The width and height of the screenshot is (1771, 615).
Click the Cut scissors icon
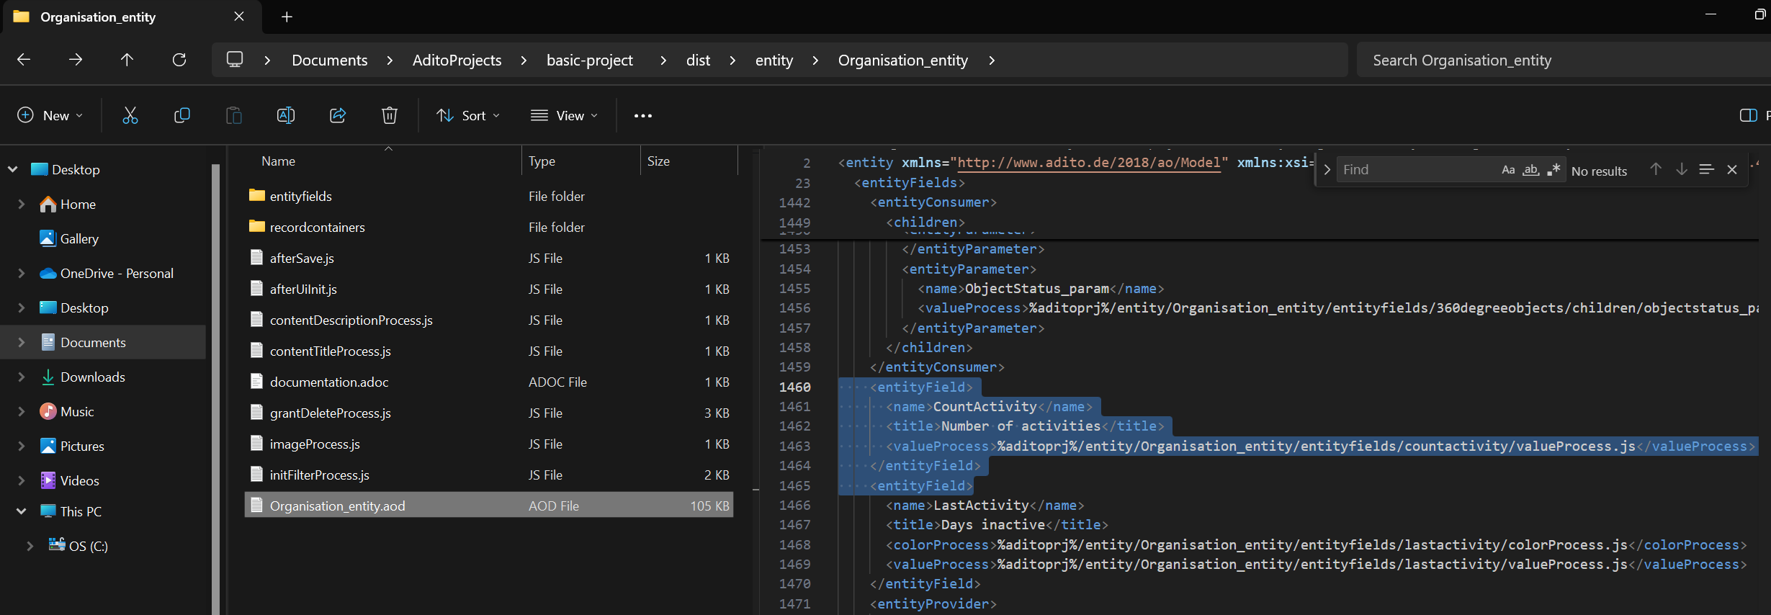click(130, 115)
